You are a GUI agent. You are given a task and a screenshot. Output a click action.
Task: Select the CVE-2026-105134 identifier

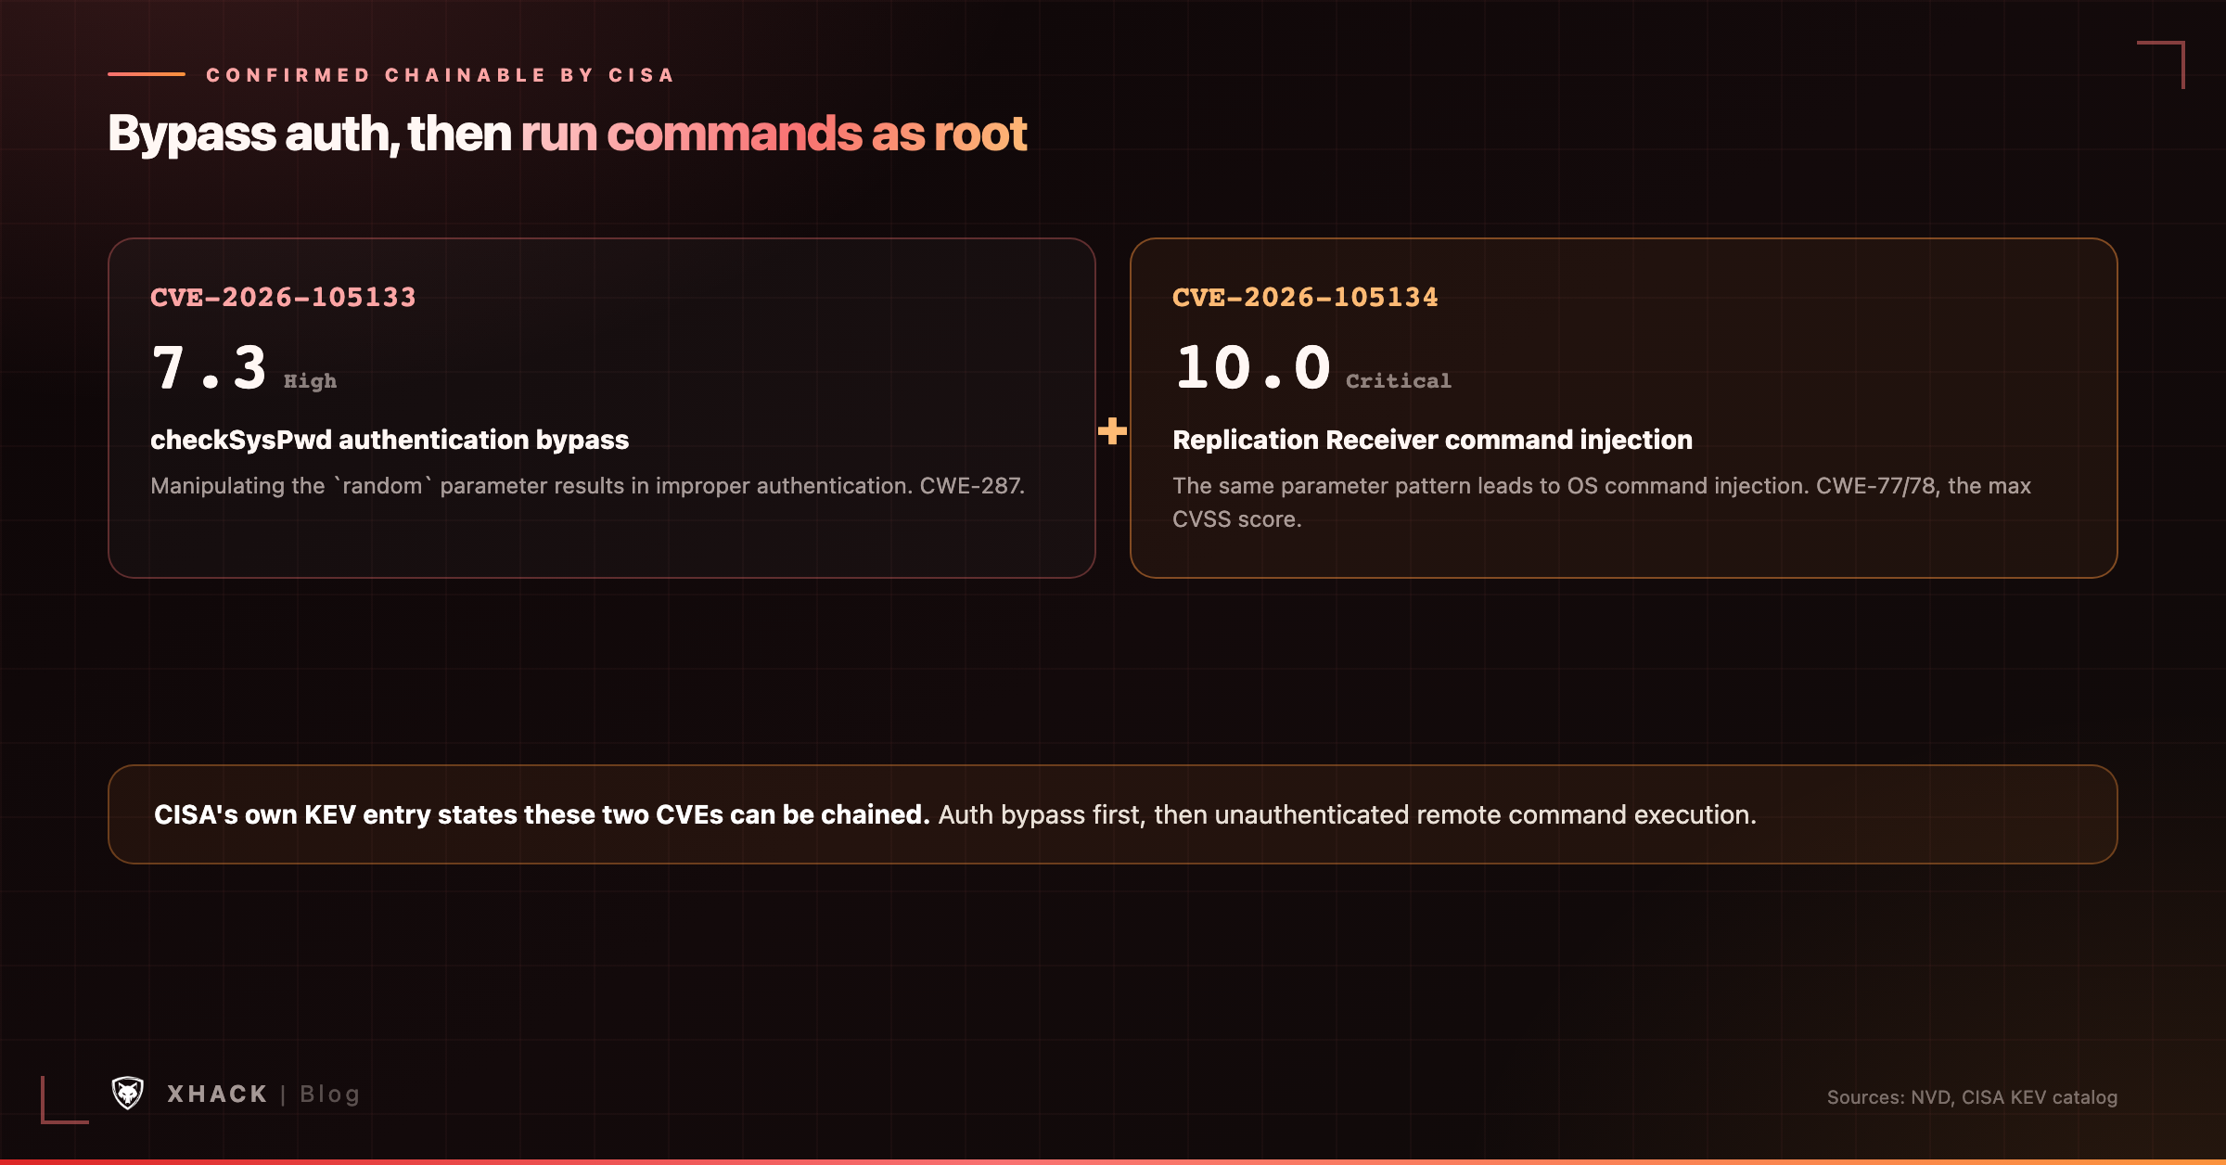pos(1305,297)
